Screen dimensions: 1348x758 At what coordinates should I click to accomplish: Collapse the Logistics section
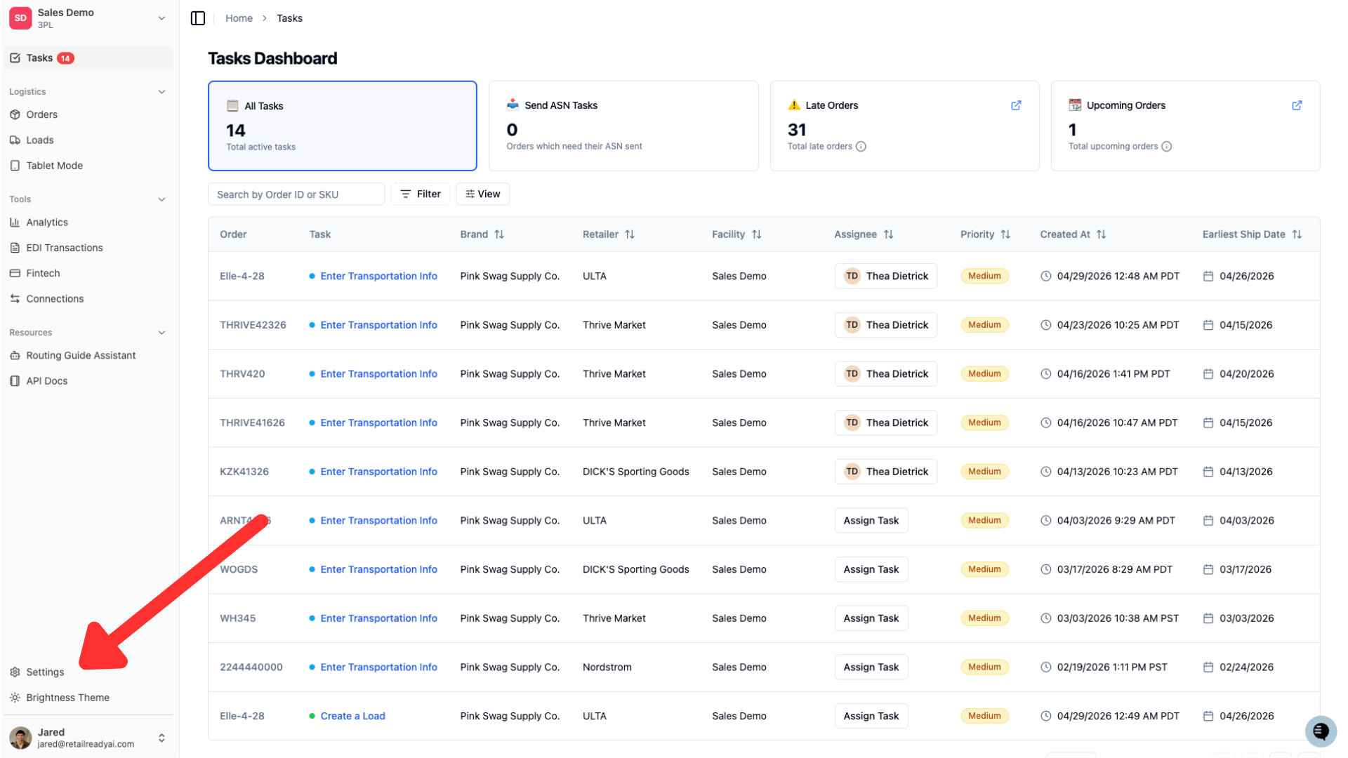point(161,92)
